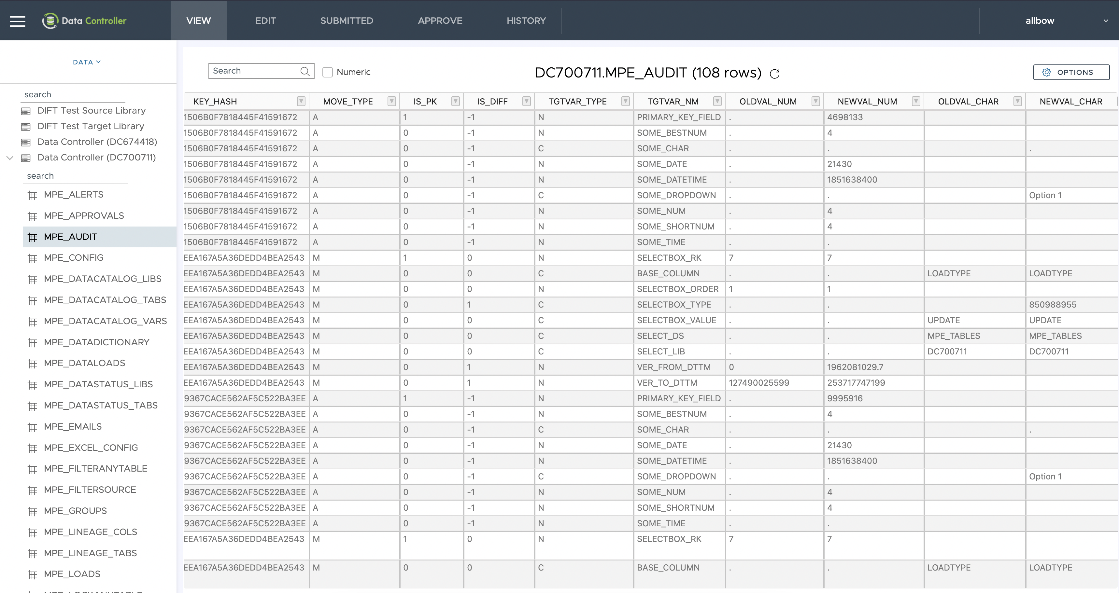Click the gear icon inside the OPTIONS button

[1047, 72]
